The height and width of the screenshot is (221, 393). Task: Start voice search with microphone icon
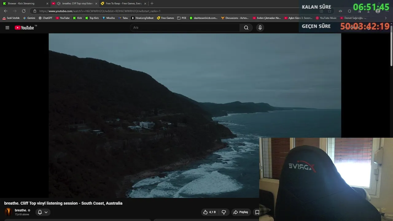(260, 28)
